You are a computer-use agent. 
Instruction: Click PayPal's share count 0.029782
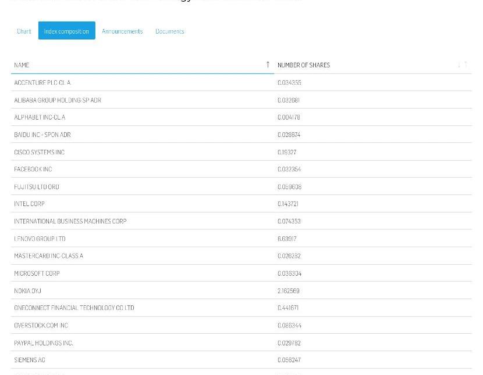(289, 342)
